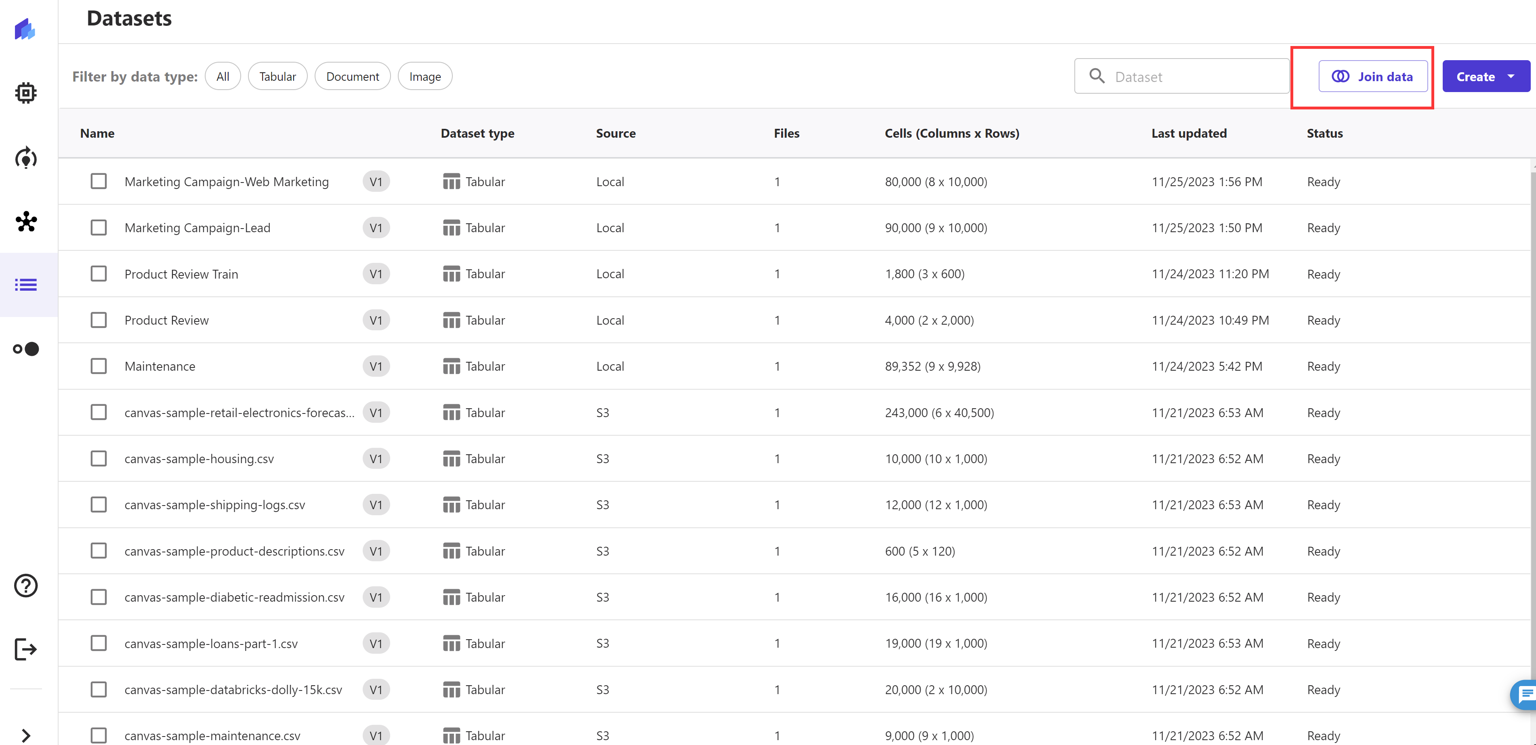
Task: Open the circular arrows icon in the sidebar
Action: tap(25, 158)
